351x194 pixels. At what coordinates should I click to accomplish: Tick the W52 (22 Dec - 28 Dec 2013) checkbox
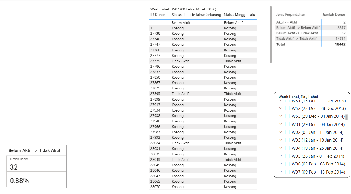pyautogui.click(x=287, y=108)
